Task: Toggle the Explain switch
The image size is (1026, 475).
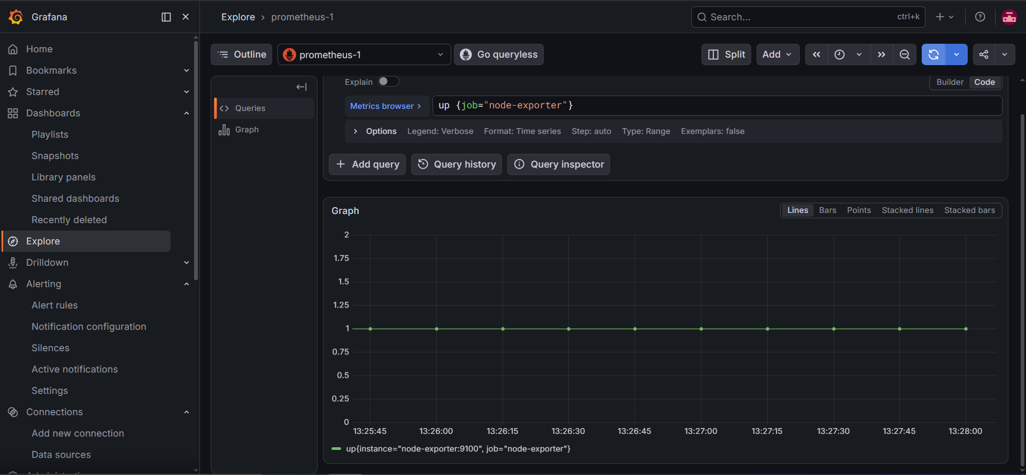Action: click(x=389, y=81)
